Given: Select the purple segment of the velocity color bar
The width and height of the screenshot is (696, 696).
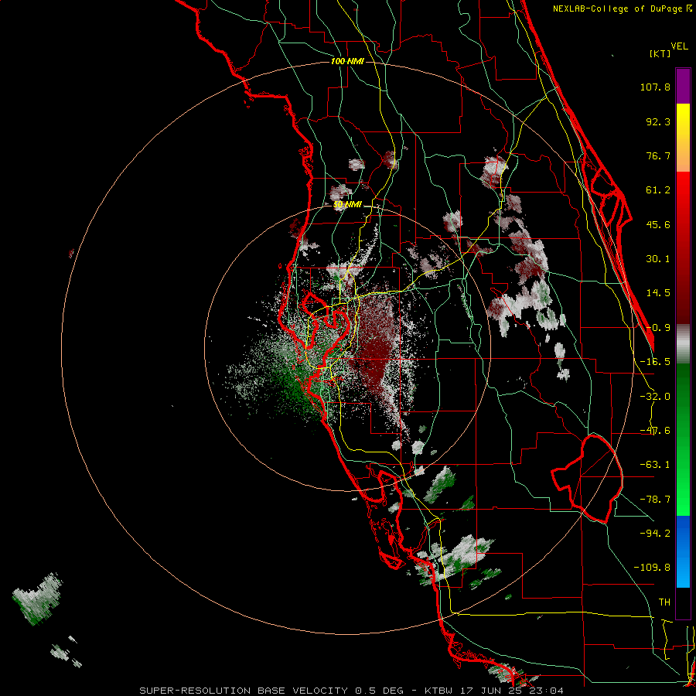Looking at the screenshot, I should (x=683, y=86).
